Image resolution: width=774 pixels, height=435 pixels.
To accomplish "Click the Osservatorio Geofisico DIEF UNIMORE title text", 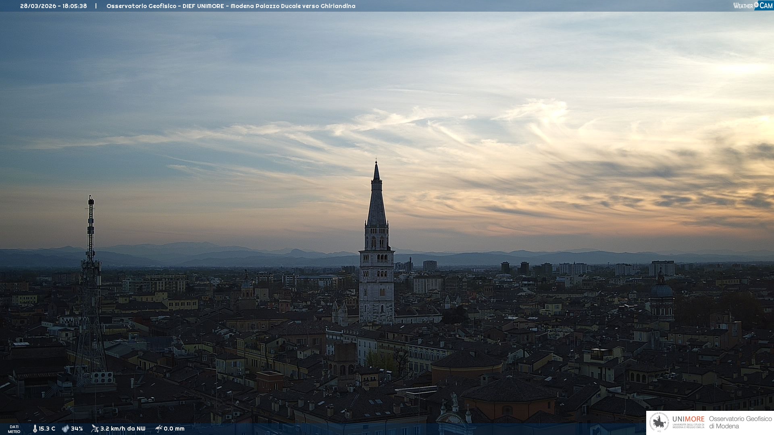I will (x=231, y=6).
